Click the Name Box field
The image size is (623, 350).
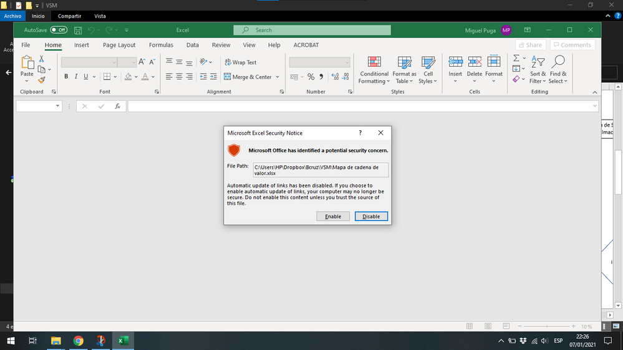[39, 106]
